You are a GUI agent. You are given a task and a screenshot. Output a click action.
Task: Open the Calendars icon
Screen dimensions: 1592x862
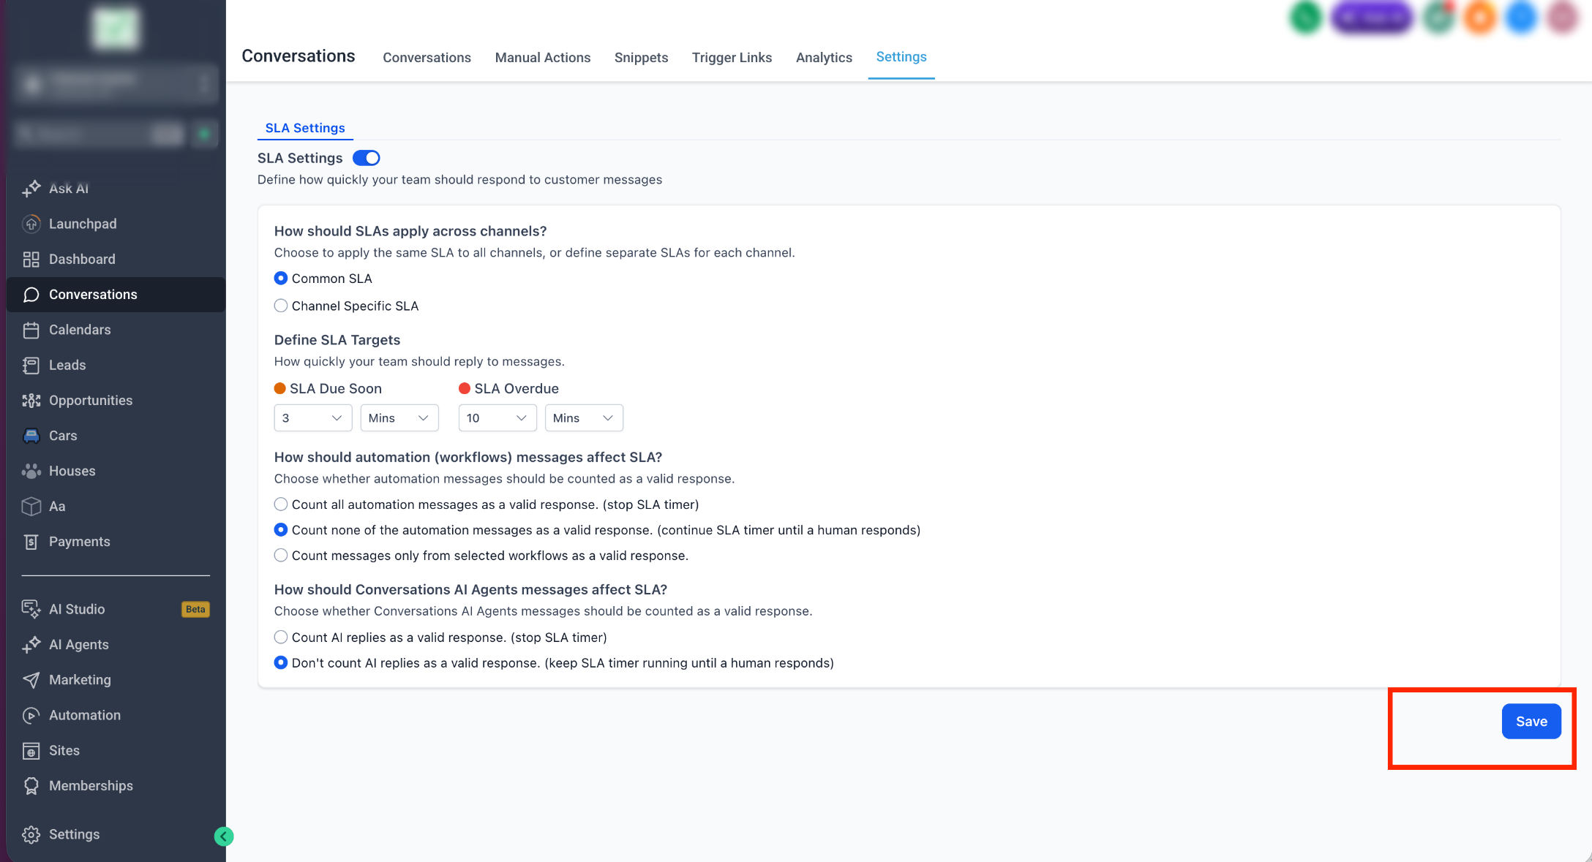pos(31,330)
